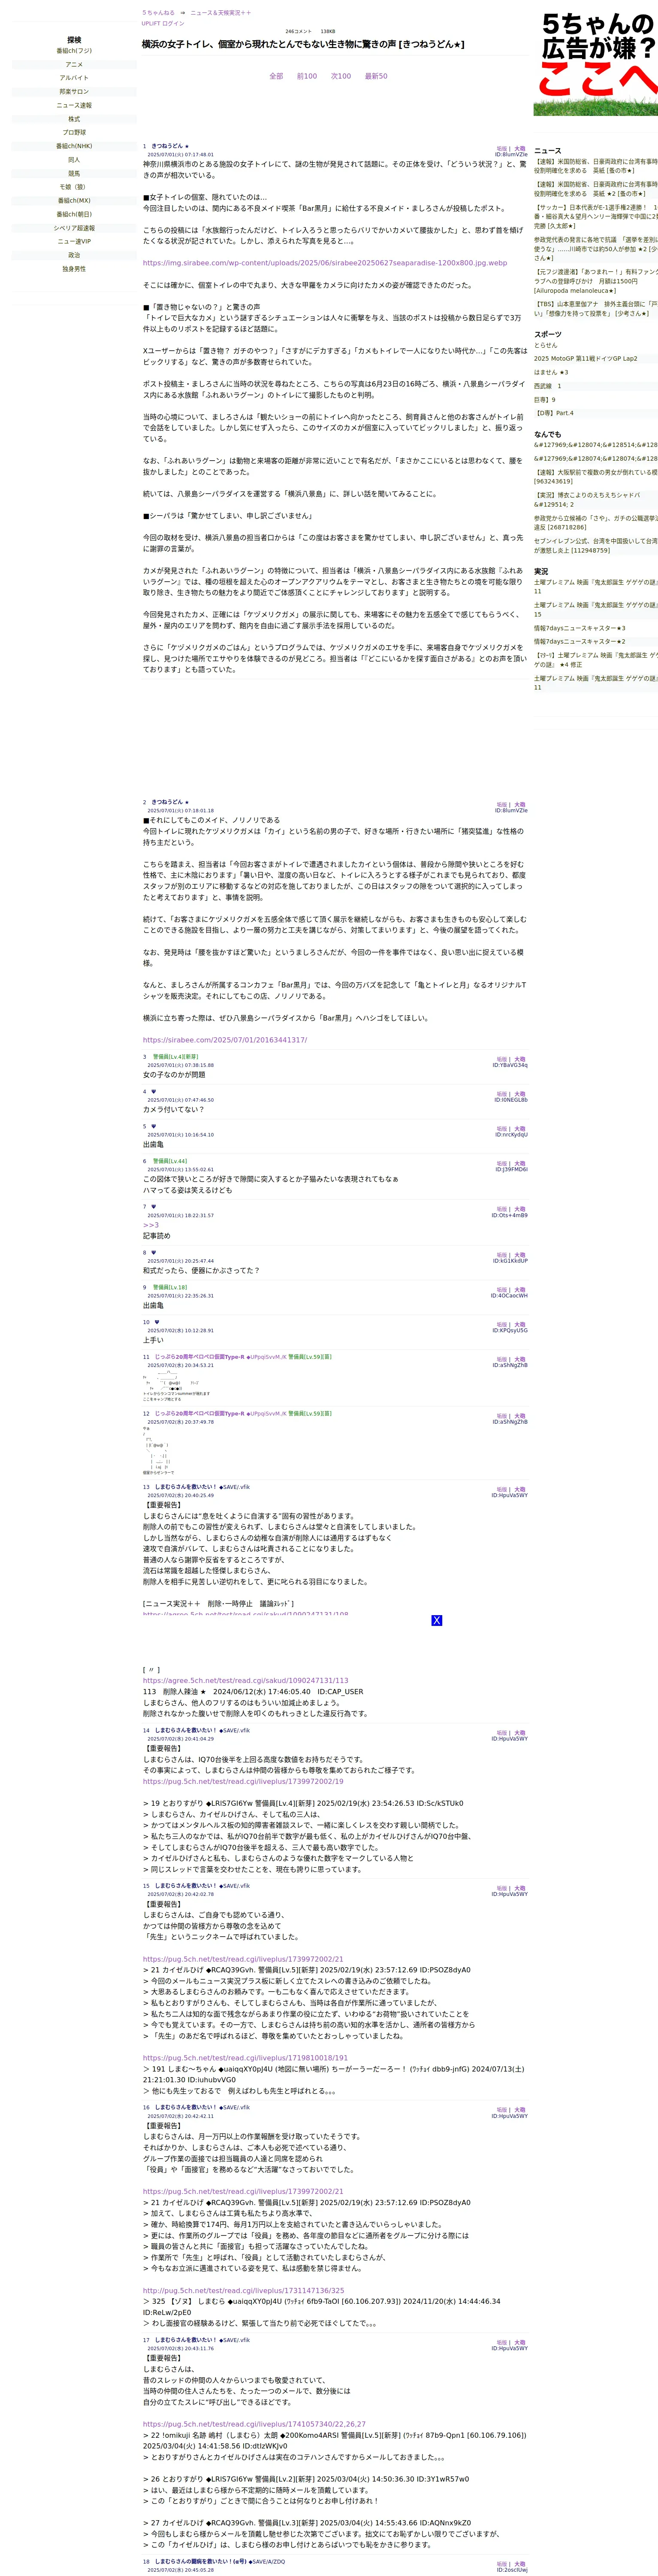
Task: Open モ娘（狼） in the sidebar
Action: tap(74, 187)
